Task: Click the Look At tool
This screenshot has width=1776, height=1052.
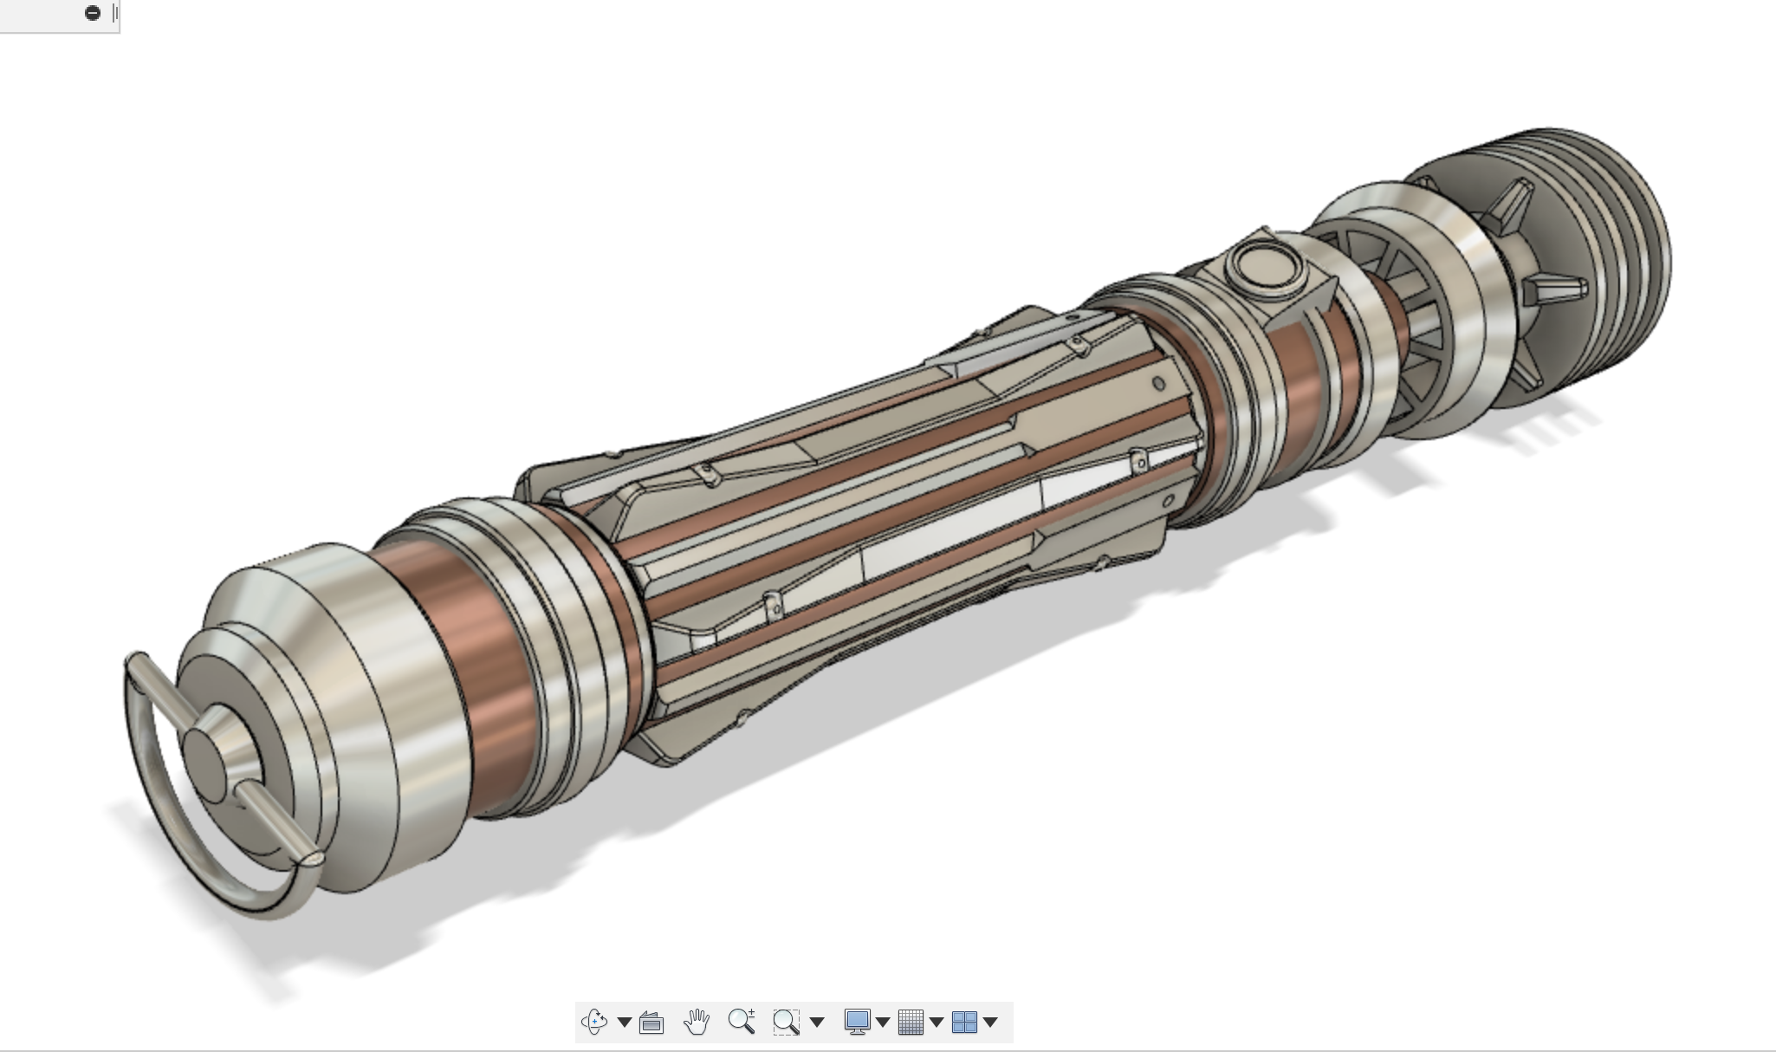Action: click(651, 1023)
